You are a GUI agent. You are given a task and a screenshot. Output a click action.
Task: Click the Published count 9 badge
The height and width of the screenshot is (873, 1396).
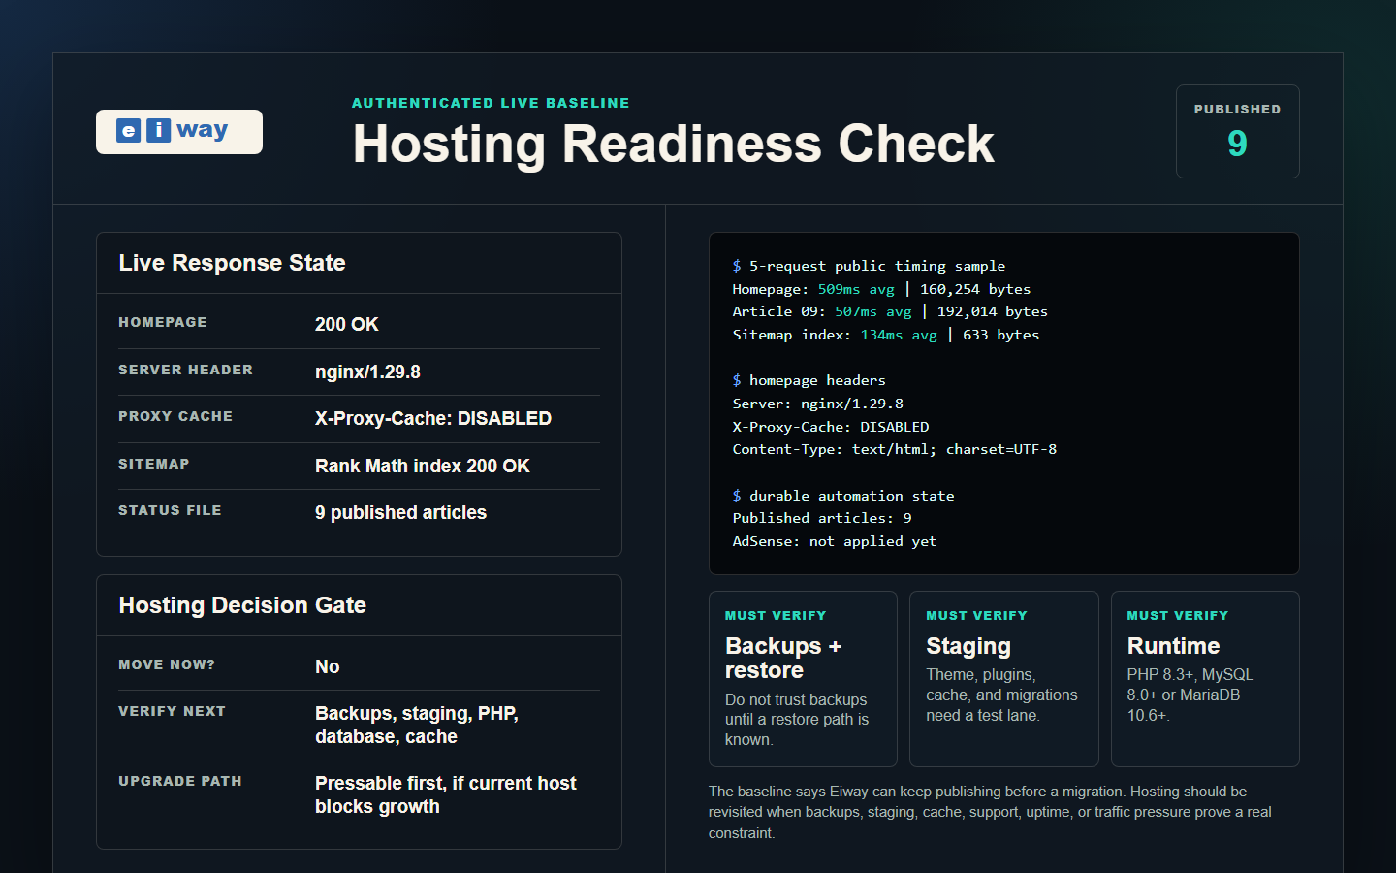[x=1238, y=131]
